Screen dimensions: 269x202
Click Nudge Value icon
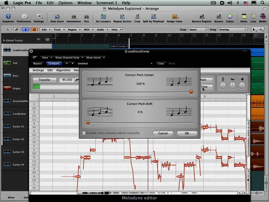174,16
